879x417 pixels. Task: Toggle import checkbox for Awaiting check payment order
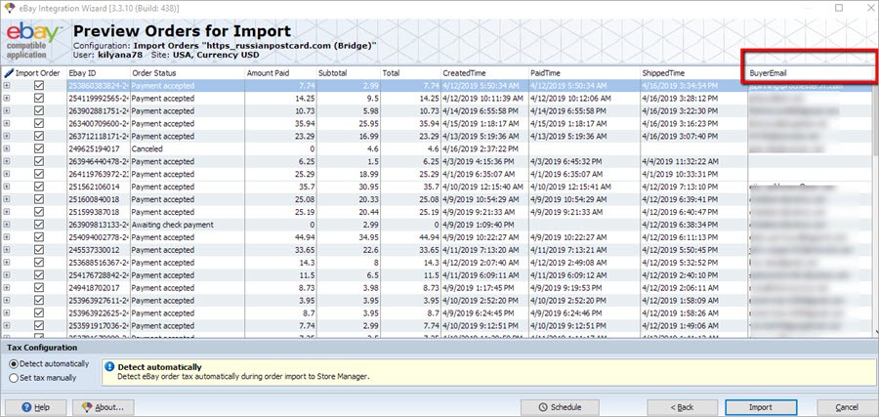tap(39, 225)
